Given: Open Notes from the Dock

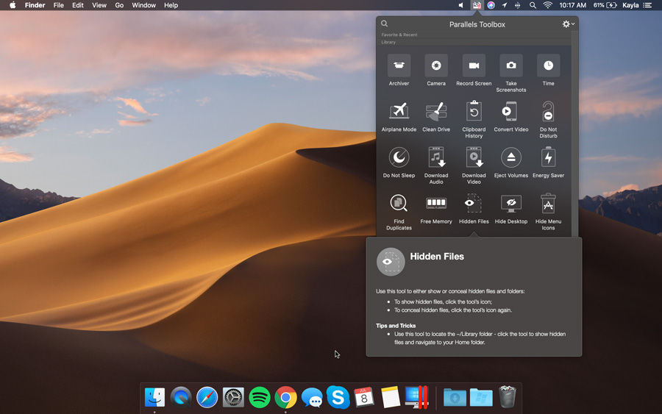Looking at the screenshot, I should (x=390, y=397).
